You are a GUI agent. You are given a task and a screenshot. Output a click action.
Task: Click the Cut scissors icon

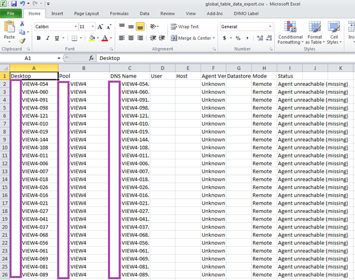coord(22,24)
